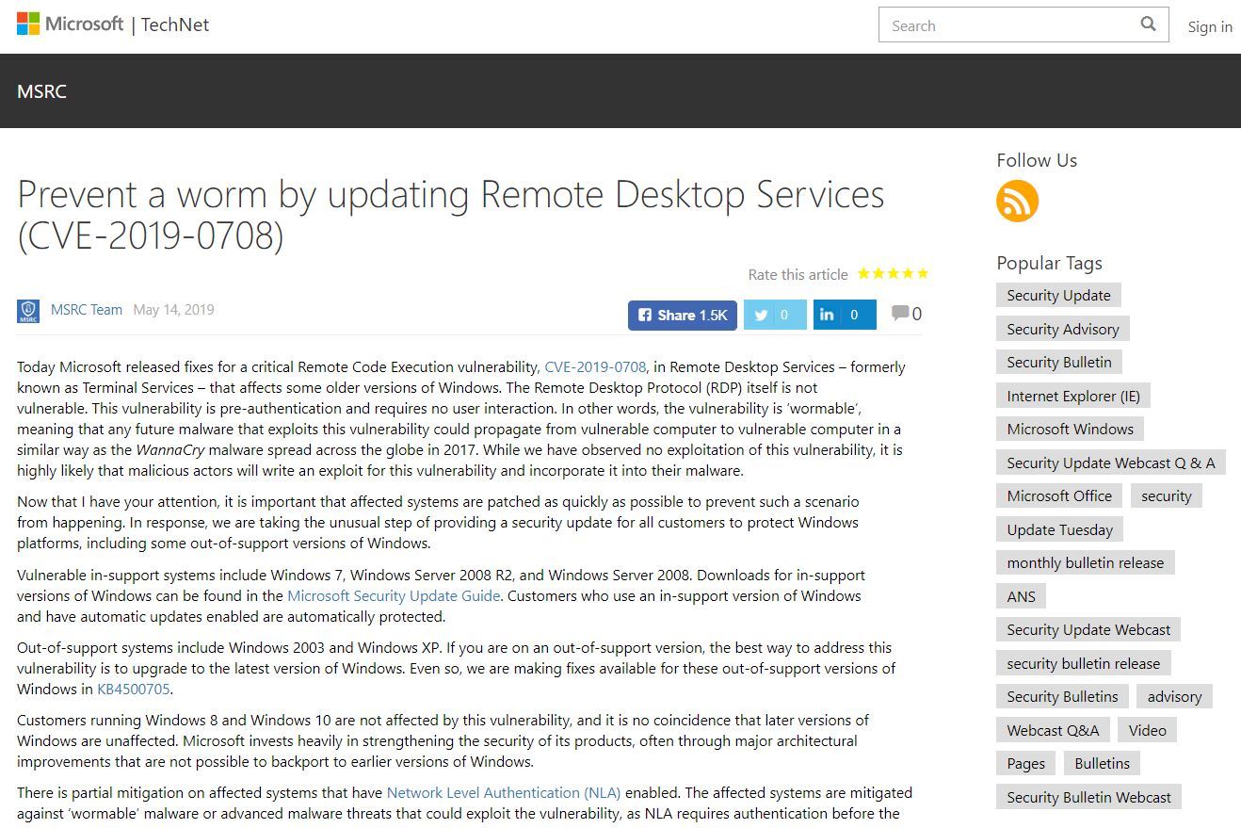1241x828 pixels.
Task: Select the security bulletin release tag
Action: [1084, 663]
